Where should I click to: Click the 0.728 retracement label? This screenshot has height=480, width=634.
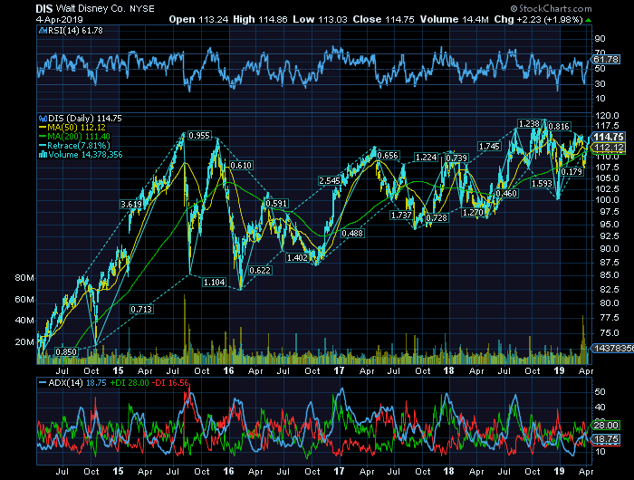point(437,218)
